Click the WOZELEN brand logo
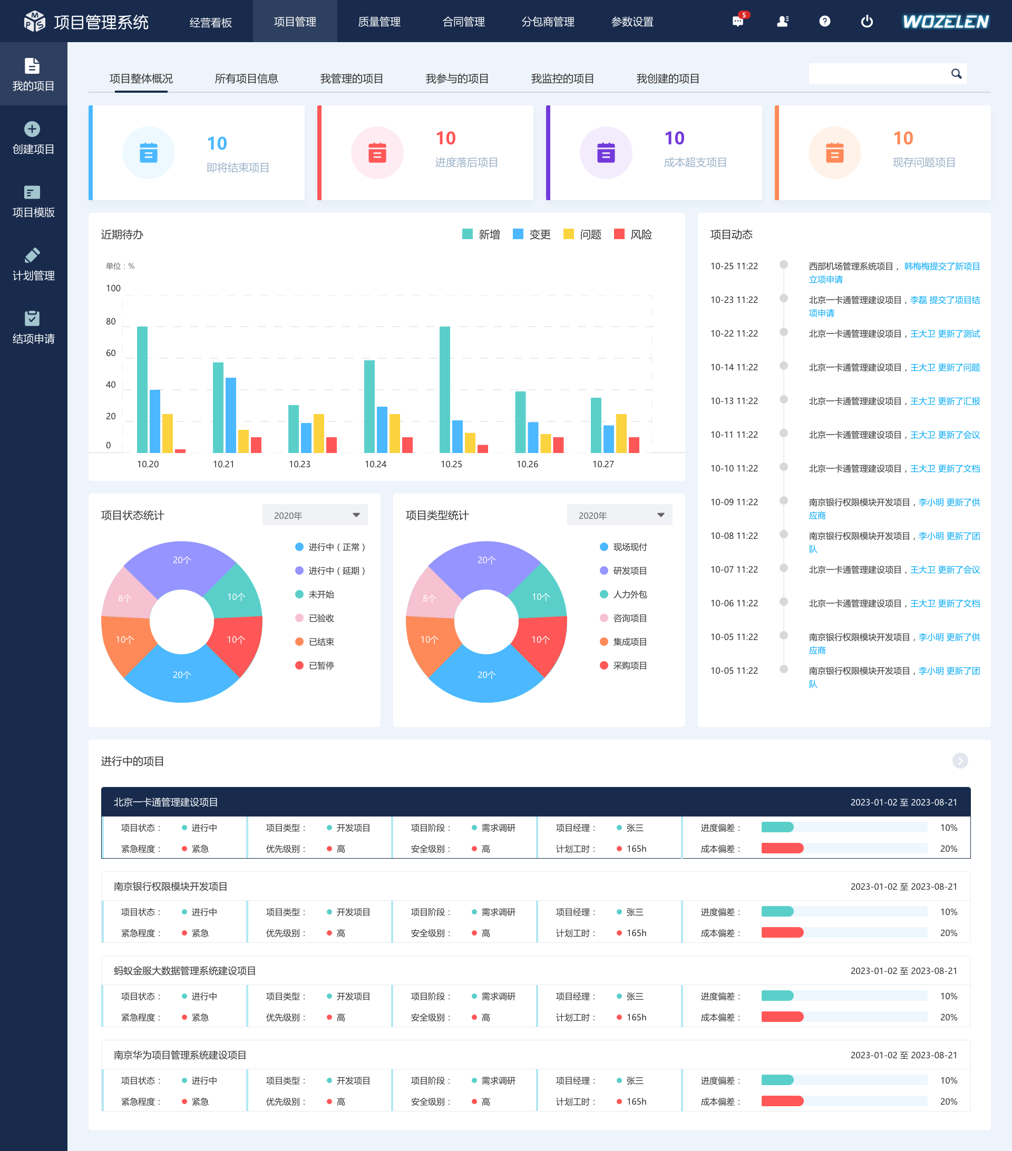Viewport: 1012px width, 1151px height. pyautogui.click(x=946, y=22)
